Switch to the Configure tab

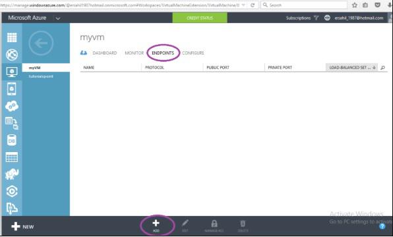[x=193, y=53]
